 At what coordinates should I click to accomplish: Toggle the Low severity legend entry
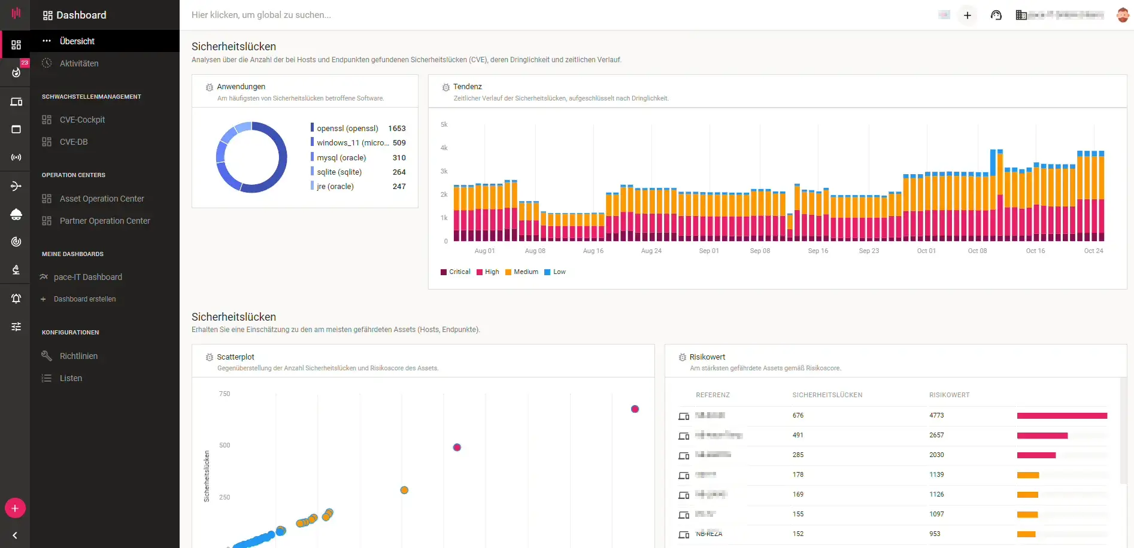[555, 272]
